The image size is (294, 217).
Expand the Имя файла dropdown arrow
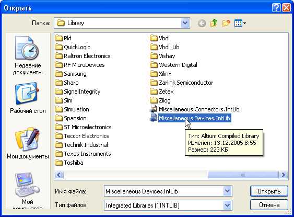pyautogui.click(x=227, y=191)
